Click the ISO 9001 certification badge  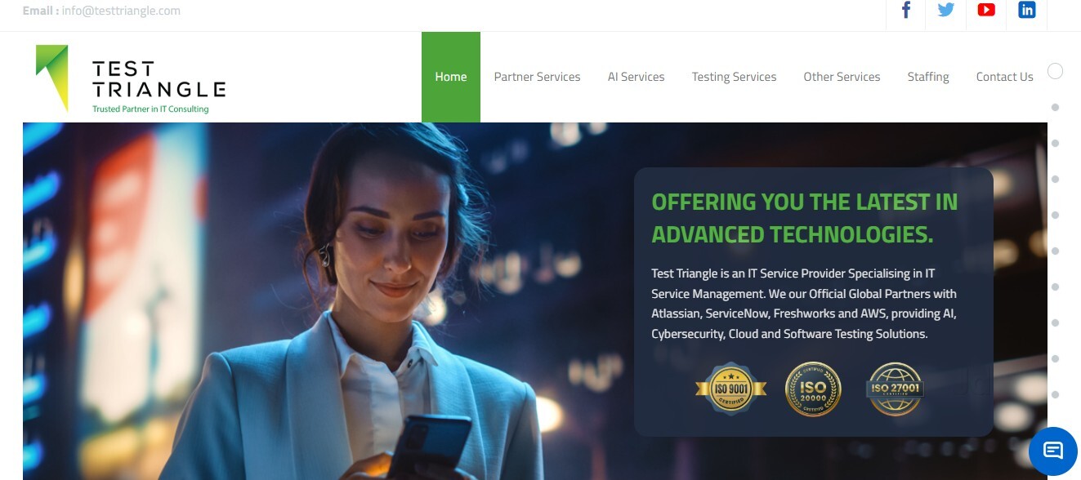[731, 389]
